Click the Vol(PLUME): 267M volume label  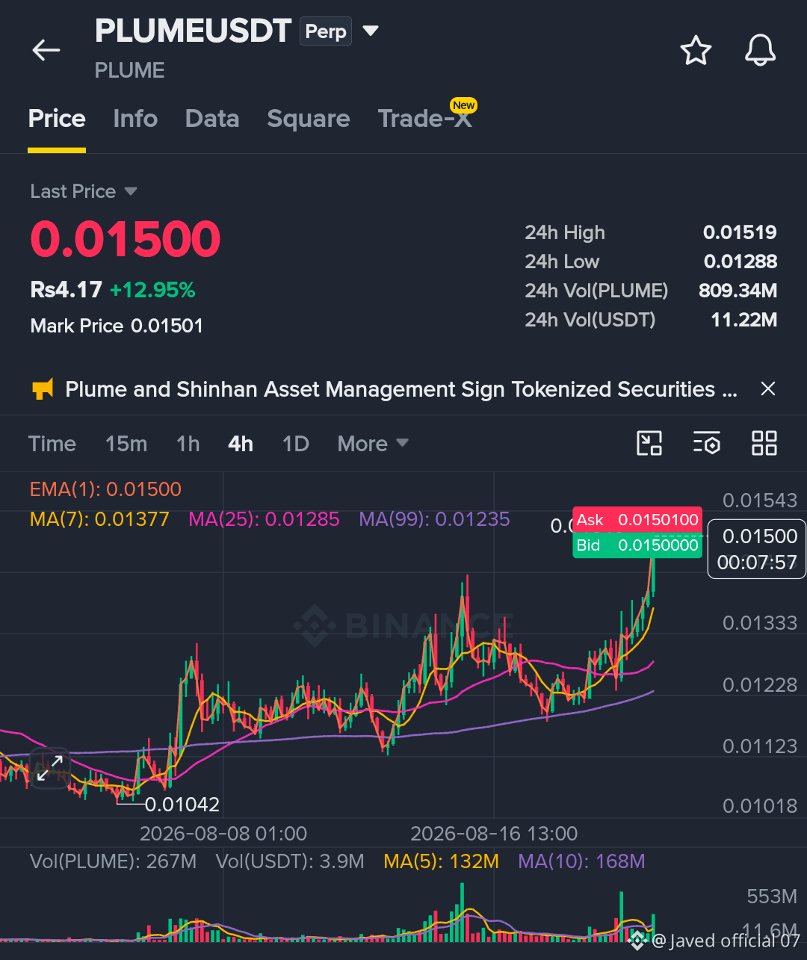tap(113, 861)
